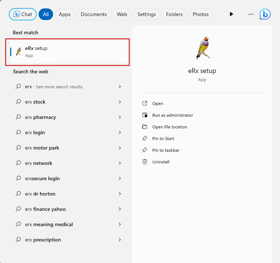Click the Pin to taskbar pin icon
The height and width of the screenshot is (263, 280).
[145, 150]
